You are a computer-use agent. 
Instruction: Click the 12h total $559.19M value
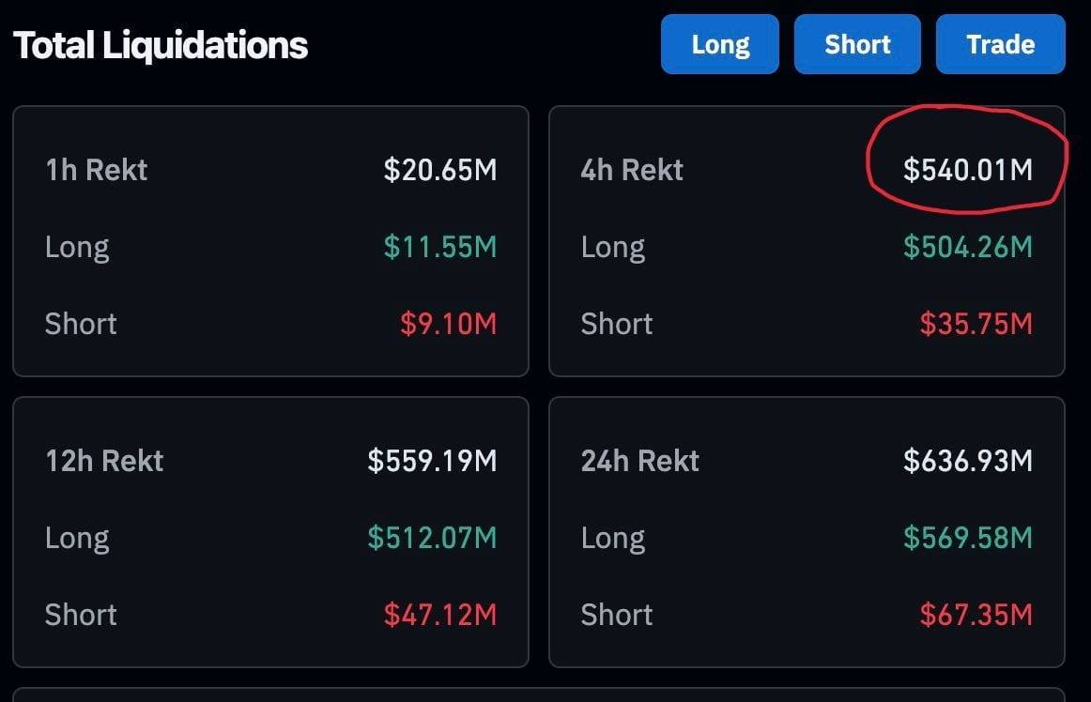(x=432, y=461)
